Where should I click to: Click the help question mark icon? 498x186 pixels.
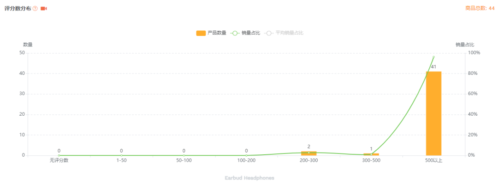[35, 9]
